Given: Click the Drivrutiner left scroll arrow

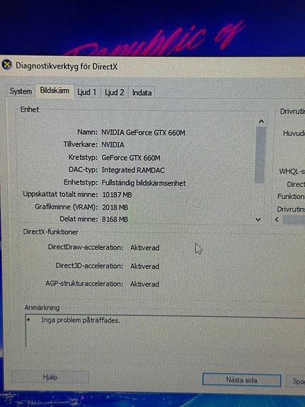Looking at the screenshot, I should click(x=277, y=219).
